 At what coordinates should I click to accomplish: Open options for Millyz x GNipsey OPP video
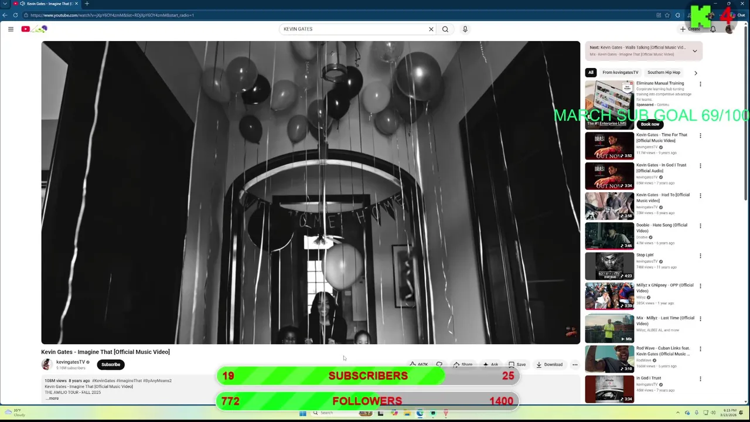[x=700, y=286]
